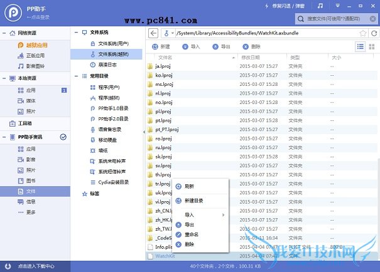Open 影音图铃 in the sidebar
This screenshot has height=272, width=380.
tap(31, 66)
